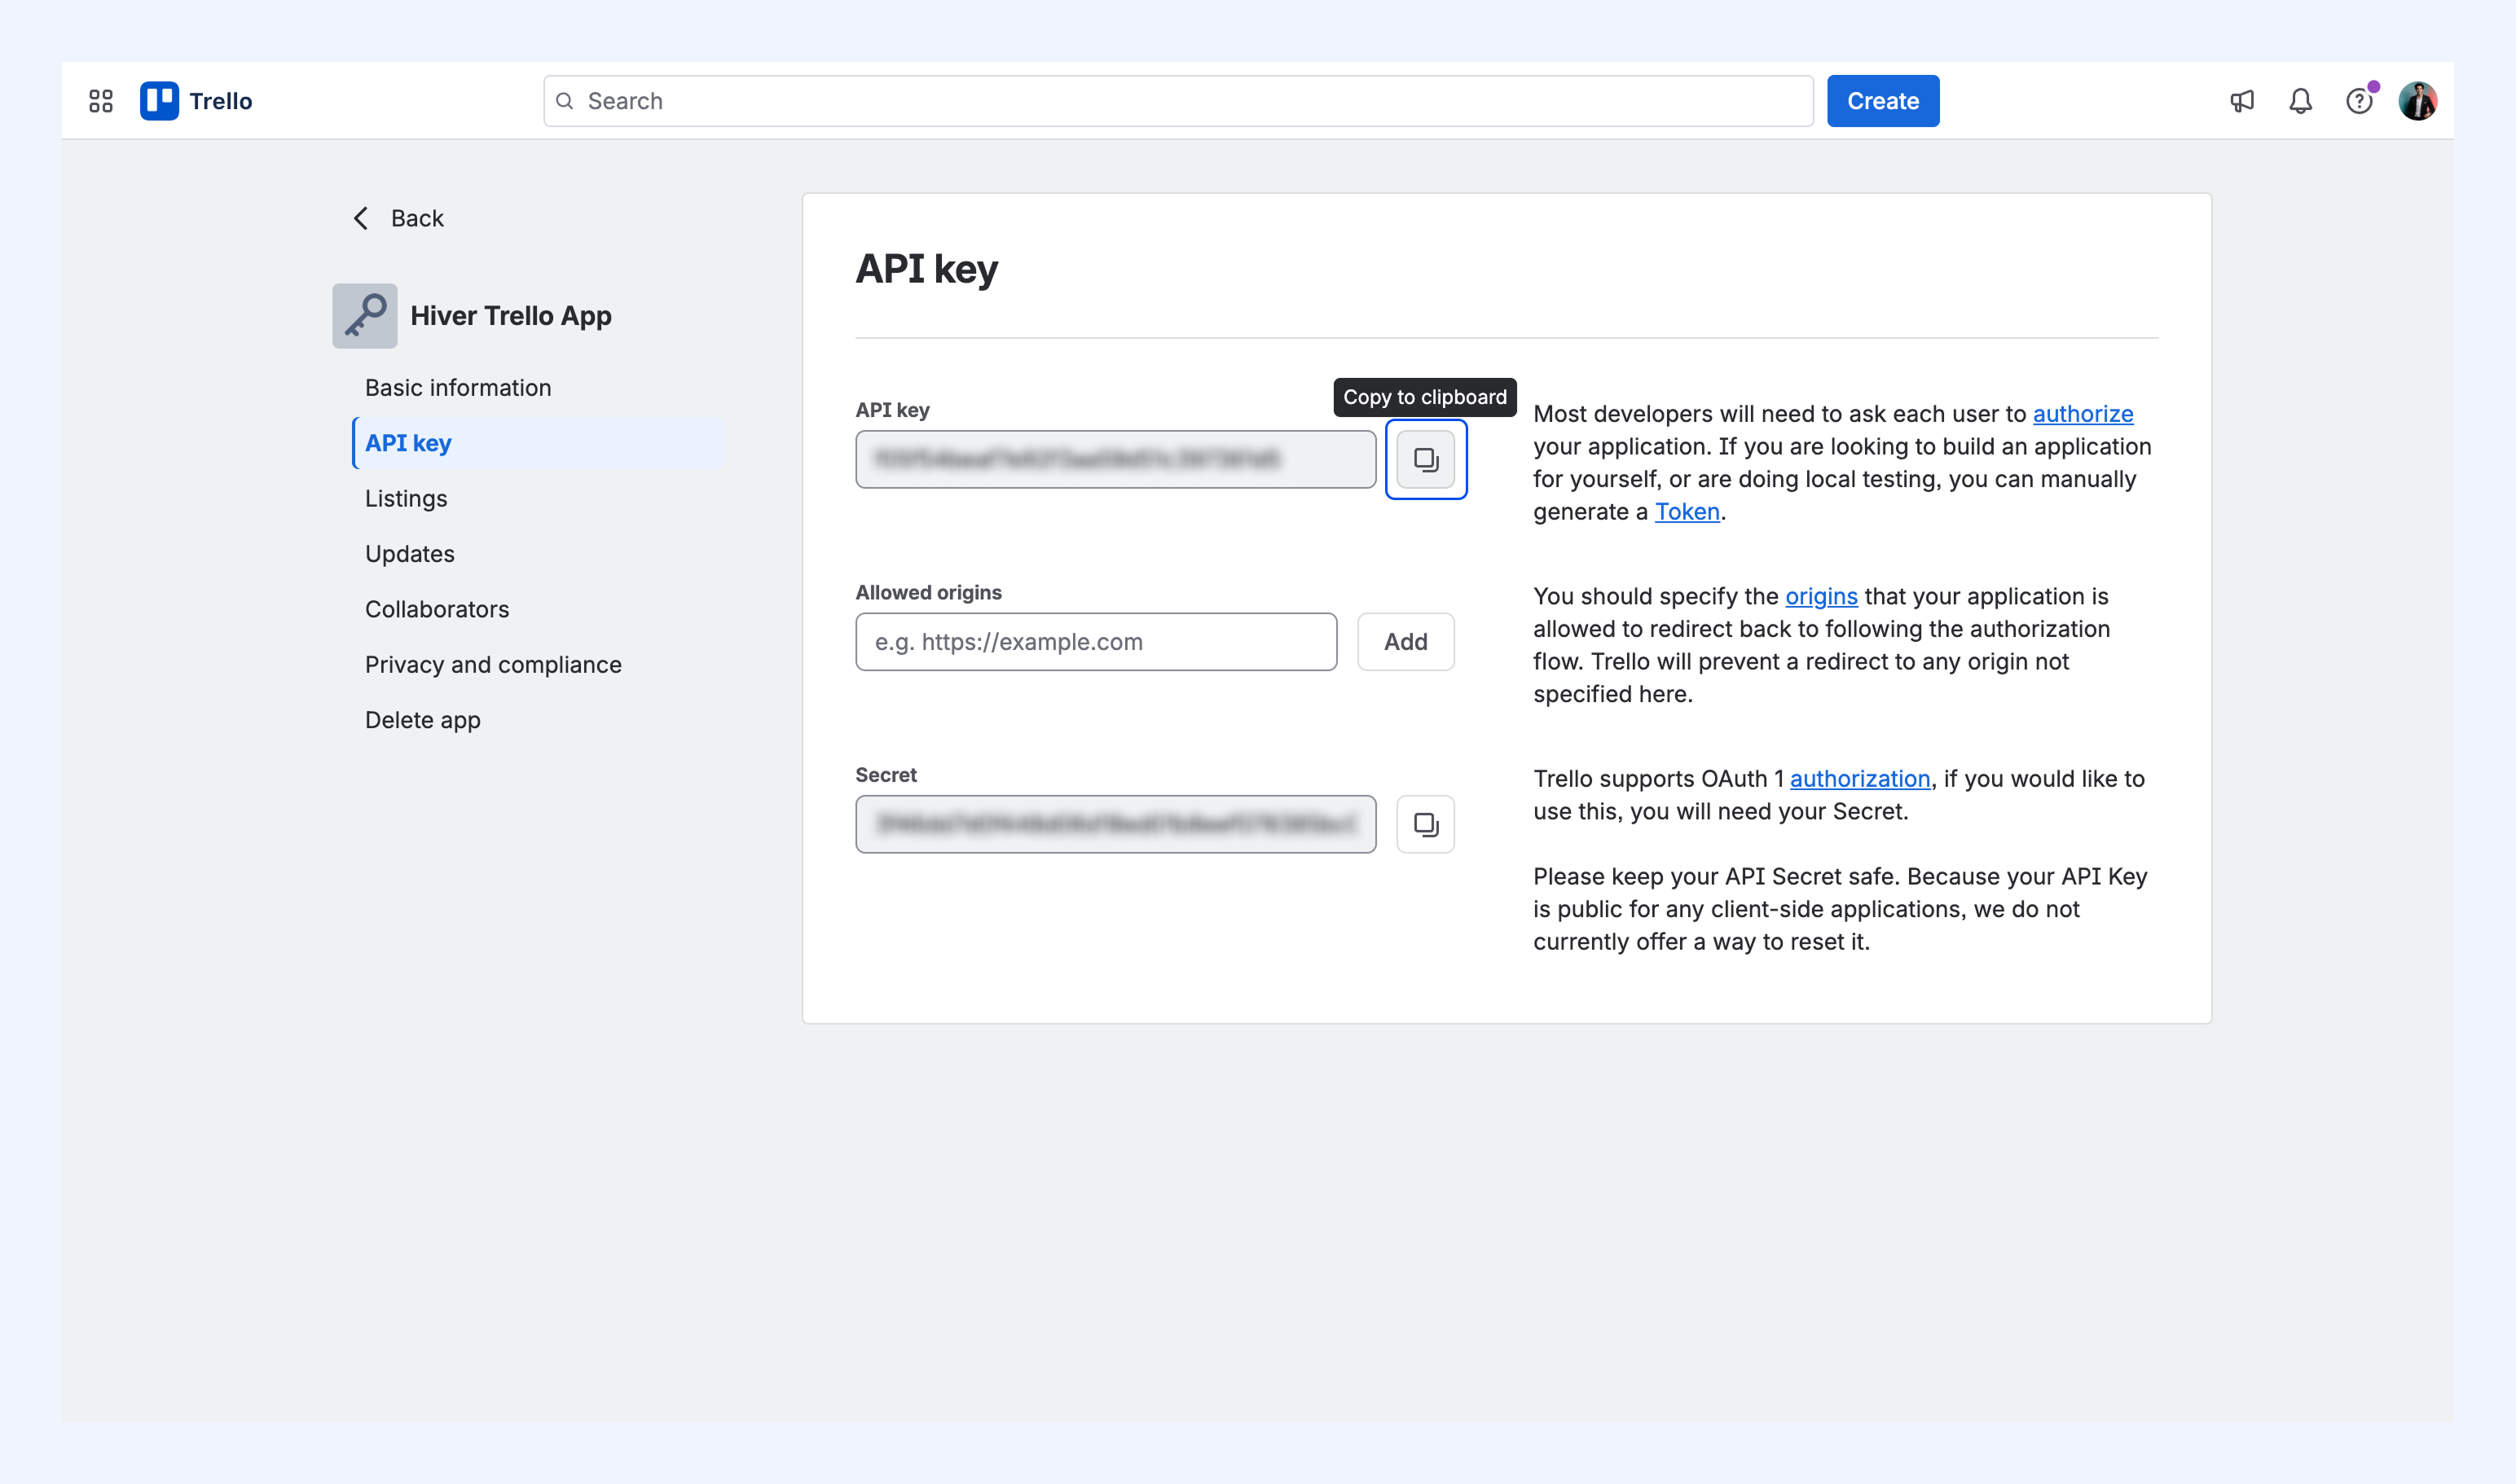Viewport: 2516px width, 1484px height.
Task: Click the API key field label
Action: (892, 410)
